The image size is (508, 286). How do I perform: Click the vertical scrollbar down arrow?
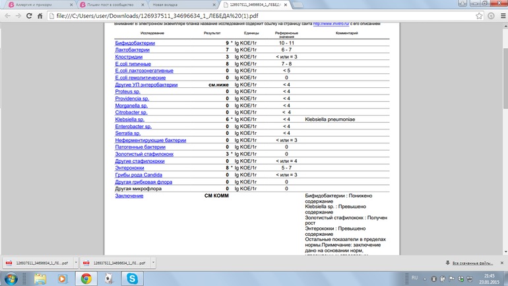tap(505, 252)
